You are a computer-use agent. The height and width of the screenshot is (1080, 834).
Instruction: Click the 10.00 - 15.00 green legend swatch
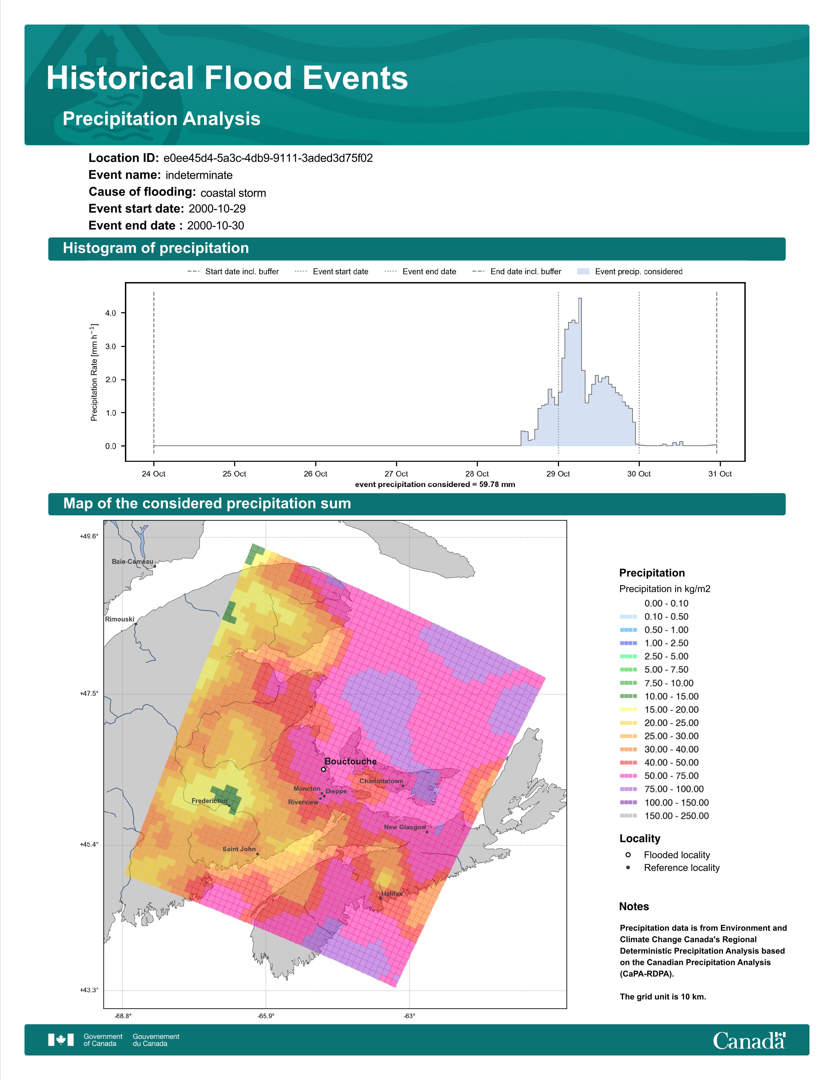pyautogui.click(x=629, y=696)
